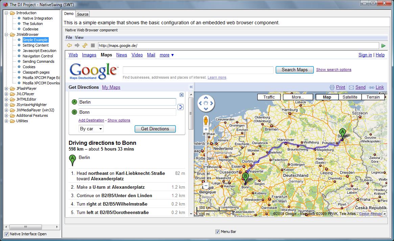Expand the JFlashPlayer tree node
394x241 pixels.
pyautogui.click(x=6, y=88)
